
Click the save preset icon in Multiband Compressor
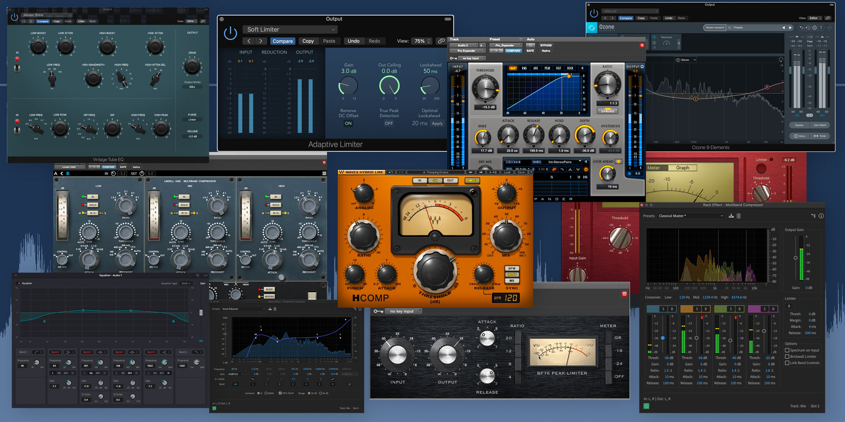point(731,216)
